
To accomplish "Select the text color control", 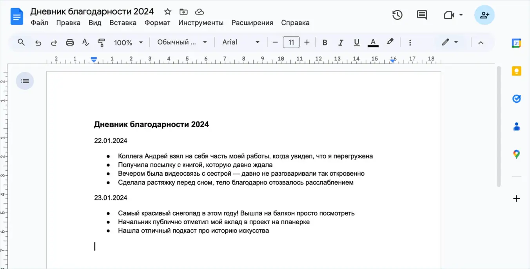I will [x=373, y=42].
